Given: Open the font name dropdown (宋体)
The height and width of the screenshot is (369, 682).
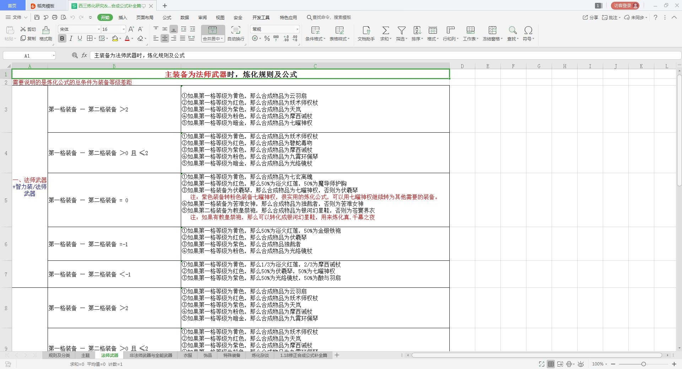Looking at the screenshot, I should [x=99, y=29].
